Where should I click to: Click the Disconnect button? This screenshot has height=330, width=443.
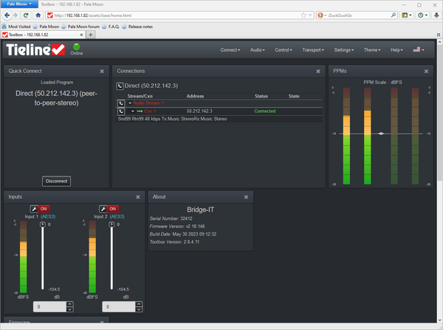pyautogui.click(x=56, y=181)
